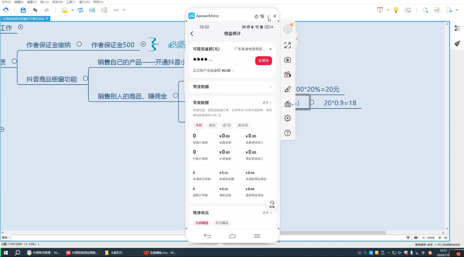
Task: Open the 广东美道电商有限 account dropdown
Action: [253, 49]
